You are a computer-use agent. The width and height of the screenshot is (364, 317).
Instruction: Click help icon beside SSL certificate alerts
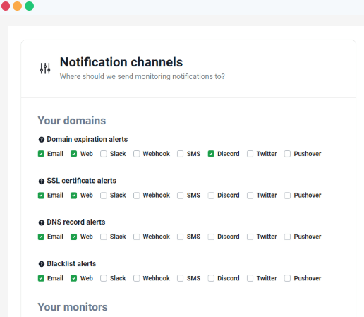[x=42, y=181]
